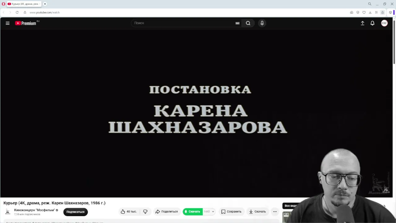Submit search with the magnifier button

coord(248,23)
